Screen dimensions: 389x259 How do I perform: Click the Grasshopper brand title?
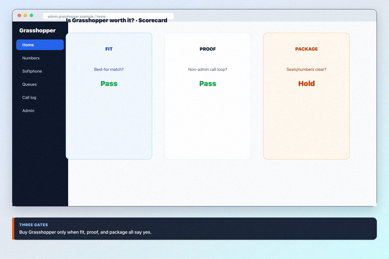click(x=37, y=30)
